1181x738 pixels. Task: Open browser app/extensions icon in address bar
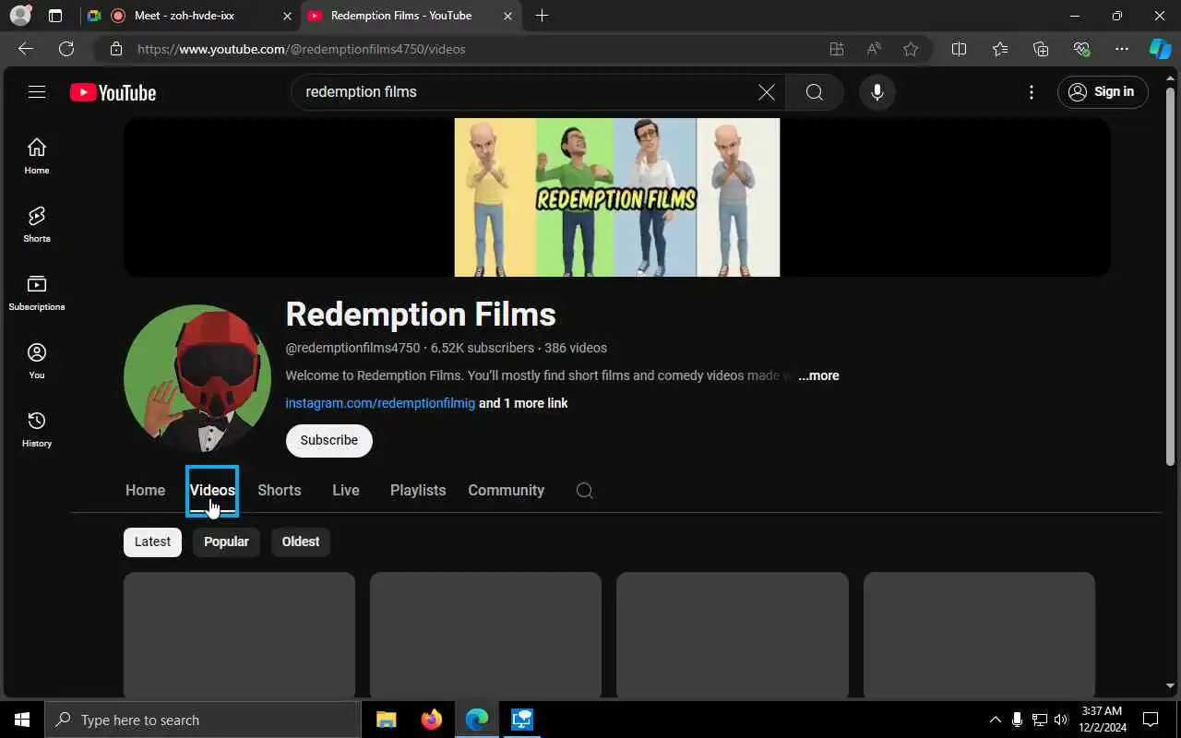pyautogui.click(x=837, y=49)
